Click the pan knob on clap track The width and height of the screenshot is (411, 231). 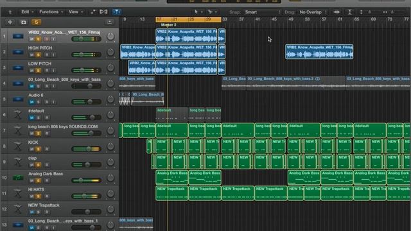click(x=110, y=162)
